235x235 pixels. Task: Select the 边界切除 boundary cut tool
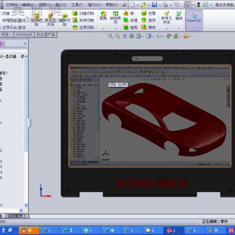coord(83,28)
